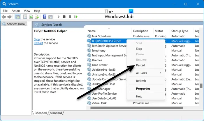The image size is (204, 121).
Task: Click the gear icon beside Task Scheduler
Action: click(89, 36)
